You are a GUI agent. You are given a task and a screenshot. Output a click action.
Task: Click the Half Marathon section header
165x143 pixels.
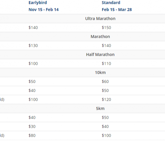coord(100,54)
